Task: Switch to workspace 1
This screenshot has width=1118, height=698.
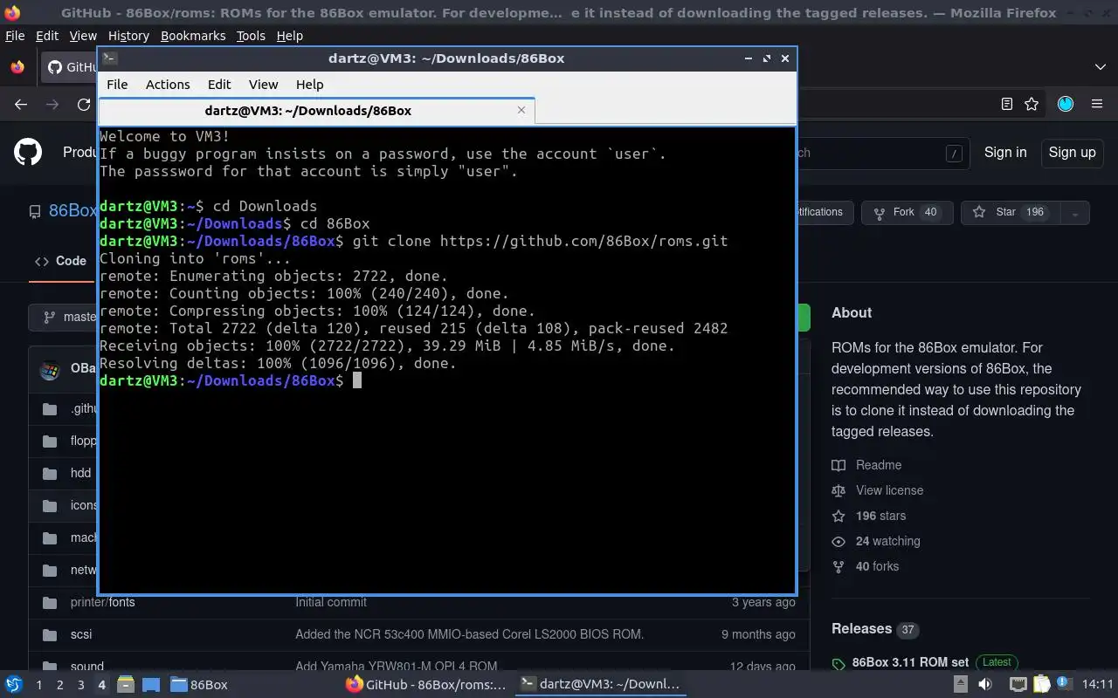Action: pos(38,685)
